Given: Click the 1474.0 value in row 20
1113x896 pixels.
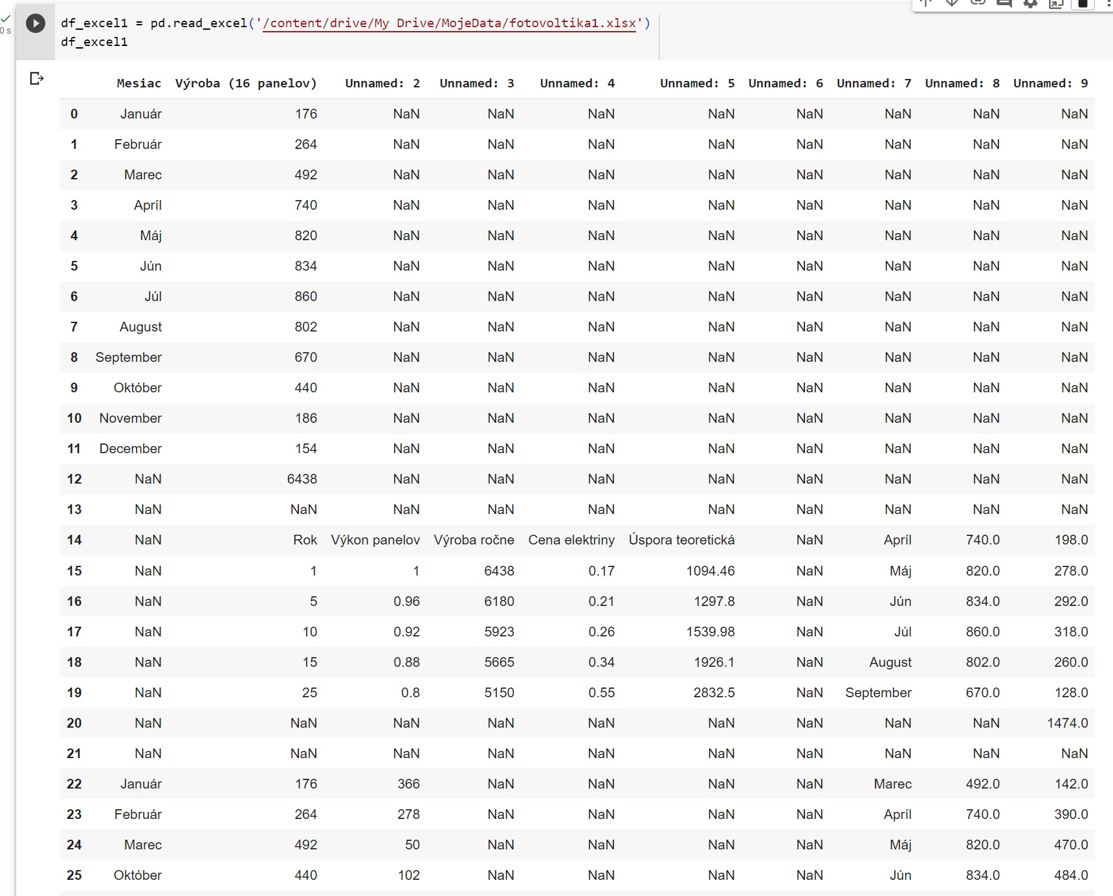Looking at the screenshot, I should (1067, 723).
